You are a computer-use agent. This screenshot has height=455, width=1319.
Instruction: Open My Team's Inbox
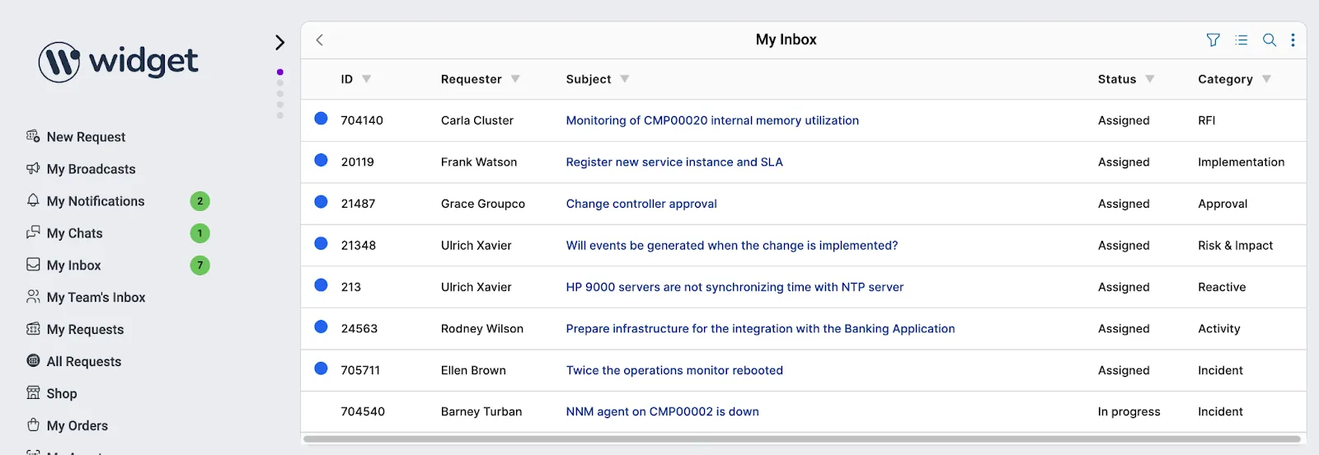(x=96, y=298)
